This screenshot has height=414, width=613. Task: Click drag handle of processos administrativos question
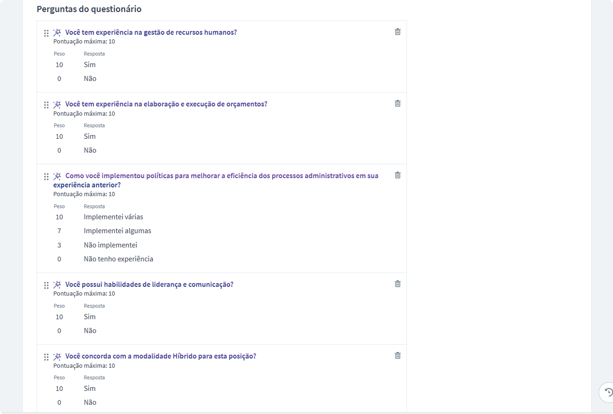tap(46, 177)
